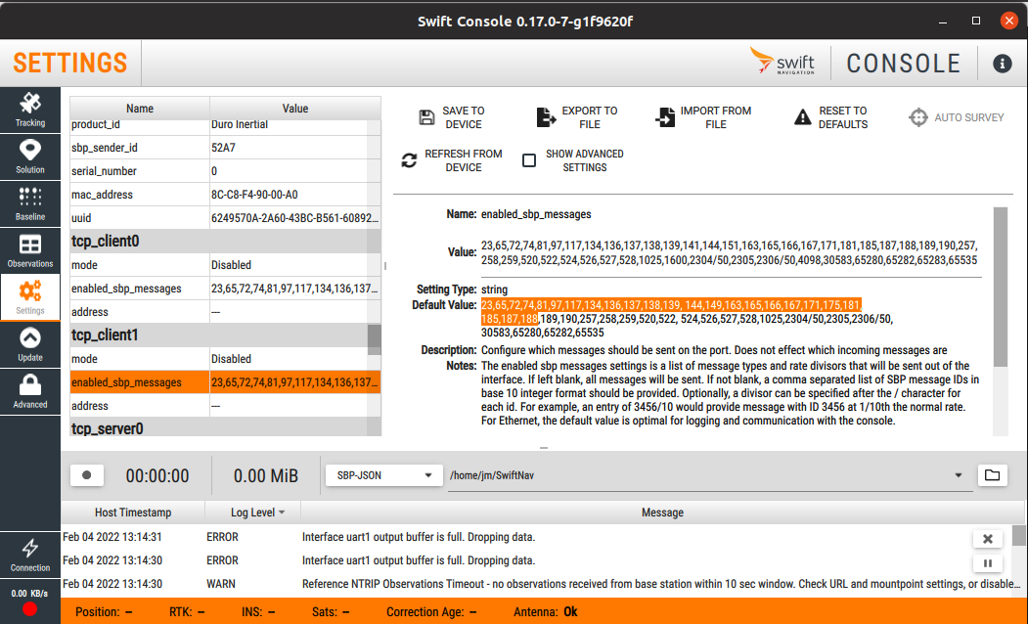Viewport: 1028px width, 624px height.
Task: Refresh settings from device
Action: click(452, 160)
